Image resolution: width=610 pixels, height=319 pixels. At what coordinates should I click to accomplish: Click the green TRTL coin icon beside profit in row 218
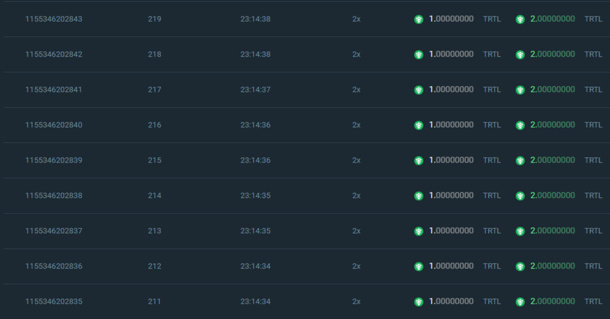520,55
